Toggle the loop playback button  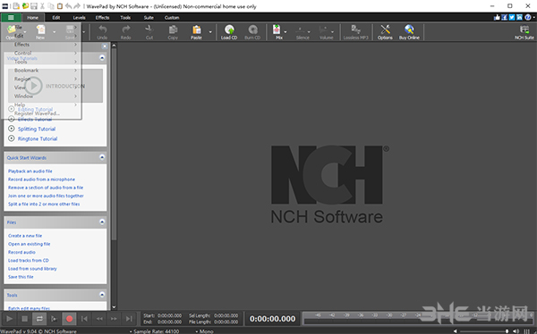pyautogui.click(x=39, y=319)
